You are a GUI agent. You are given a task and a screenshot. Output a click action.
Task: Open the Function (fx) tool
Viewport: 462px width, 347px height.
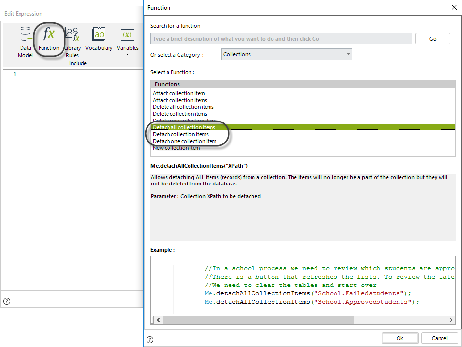coord(49,34)
